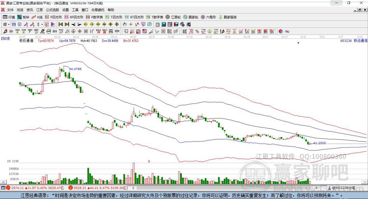
Task: Jump to last bar with skip-forward icon
Action: [x=67, y=24]
